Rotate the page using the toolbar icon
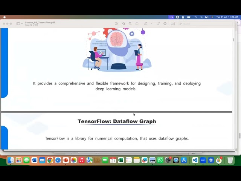The height and width of the screenshot is (181, 241). pos(158,23)
